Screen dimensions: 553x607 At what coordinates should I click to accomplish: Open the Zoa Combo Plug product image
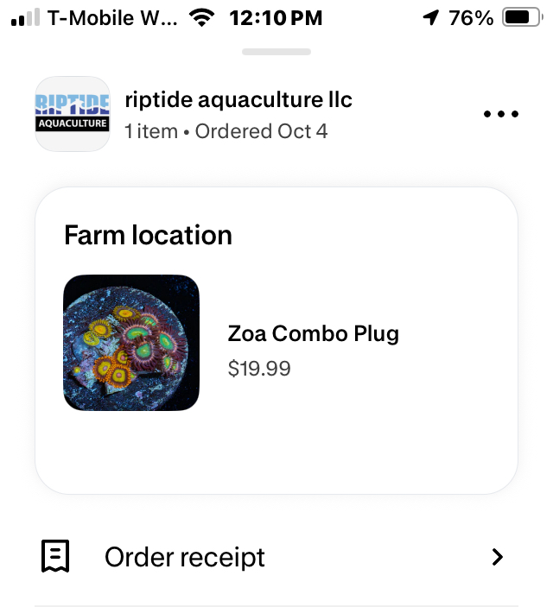(x=131, y=343)
